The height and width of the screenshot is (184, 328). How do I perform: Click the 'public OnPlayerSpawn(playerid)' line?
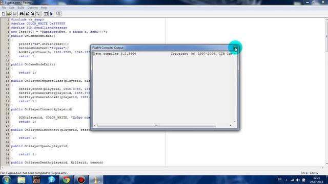(40, 146)
